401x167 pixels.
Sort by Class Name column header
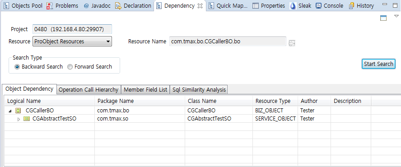pyautogui.click(x=219, y=101)
